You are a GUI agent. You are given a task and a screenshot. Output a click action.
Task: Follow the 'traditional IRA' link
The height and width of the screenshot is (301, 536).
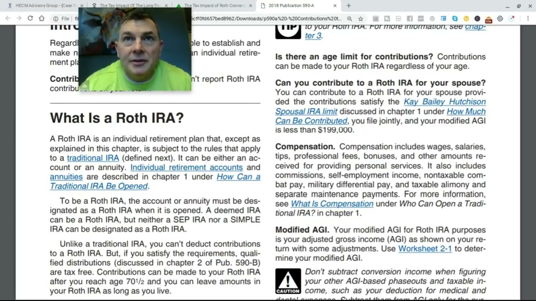coord(93,158)
